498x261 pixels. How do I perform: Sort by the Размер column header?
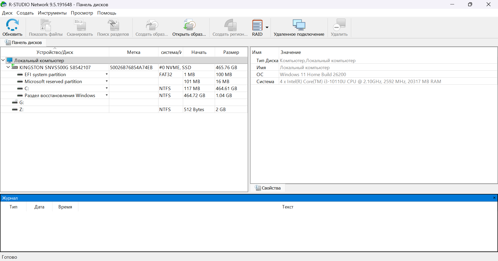231,52
